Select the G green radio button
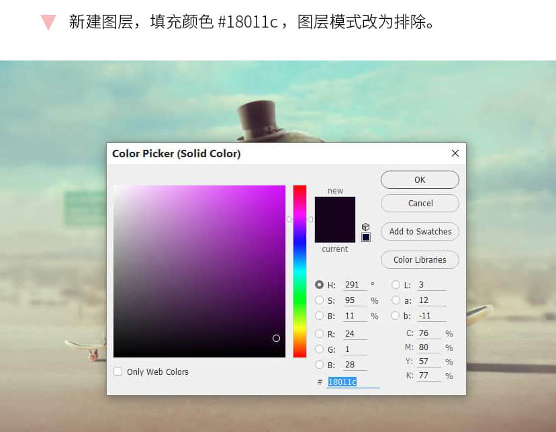 [x=319, y=349]
